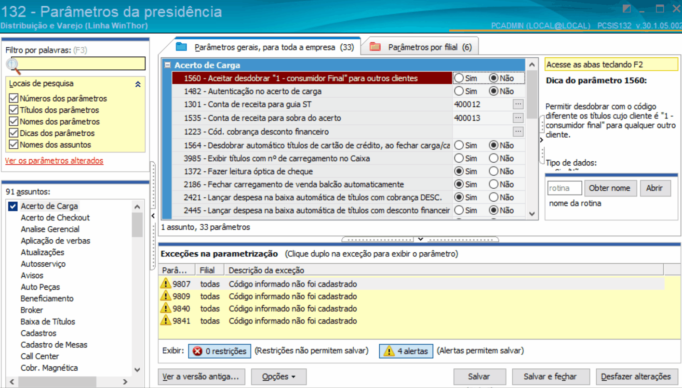682x388 pixels.
Task: Select the Broker subject
Action: [x=32, y=310]
